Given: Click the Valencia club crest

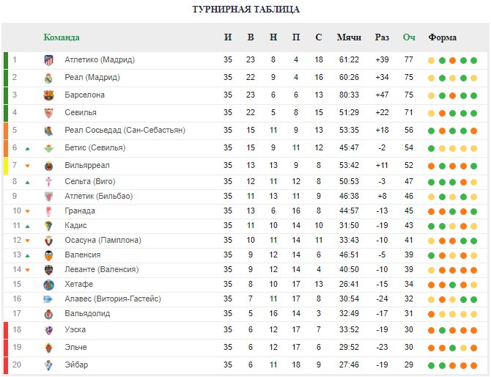Looking at the screenshot, I should click(48, 256).
